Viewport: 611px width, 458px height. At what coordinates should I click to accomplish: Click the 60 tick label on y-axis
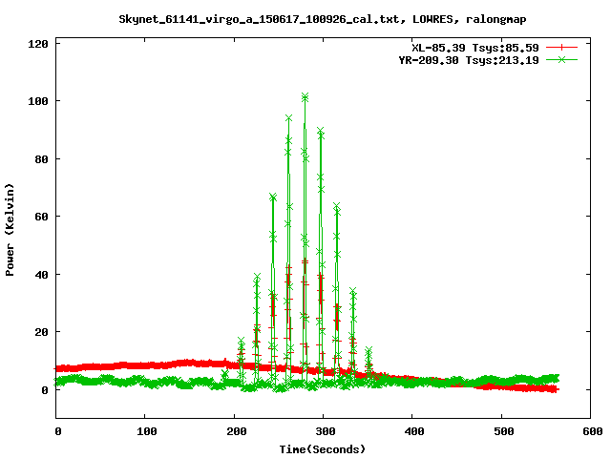42,217
